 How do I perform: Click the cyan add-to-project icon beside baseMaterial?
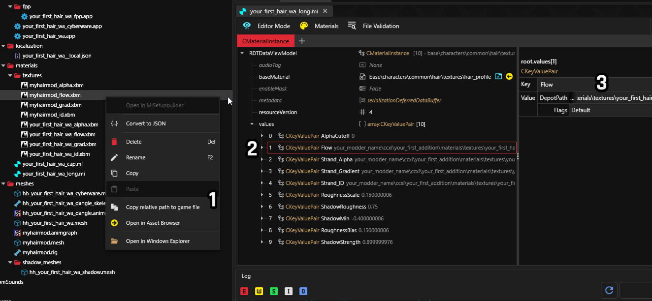[x=499, y=77]
